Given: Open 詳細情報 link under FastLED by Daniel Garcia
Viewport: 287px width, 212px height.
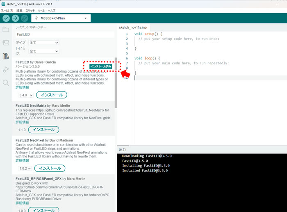Looking at the screenshot, I should coord(22,87).
